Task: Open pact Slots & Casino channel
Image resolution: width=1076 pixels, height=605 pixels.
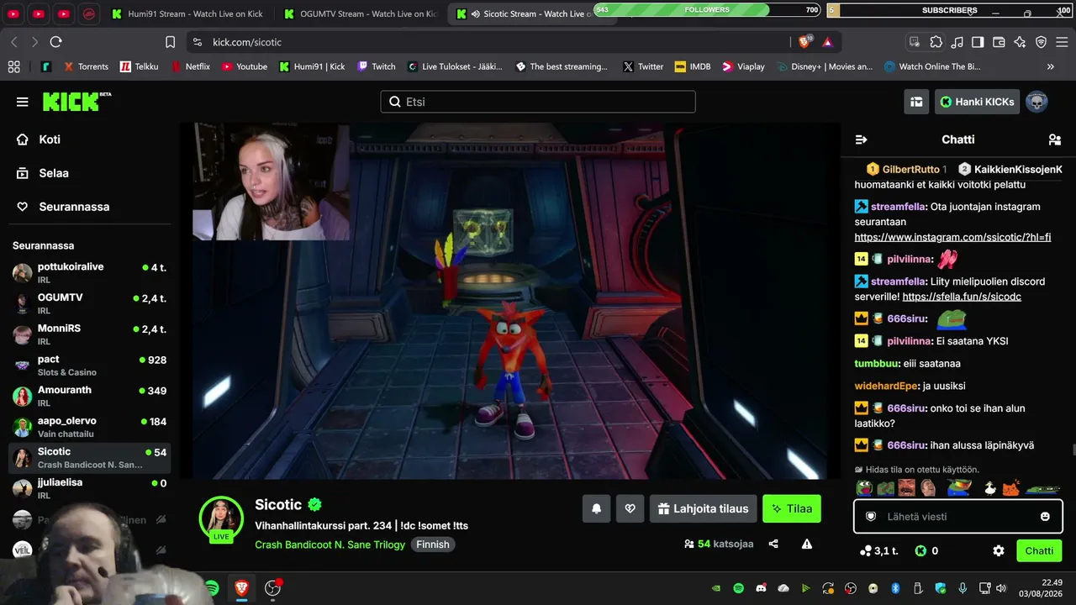Action: [89, 365]
